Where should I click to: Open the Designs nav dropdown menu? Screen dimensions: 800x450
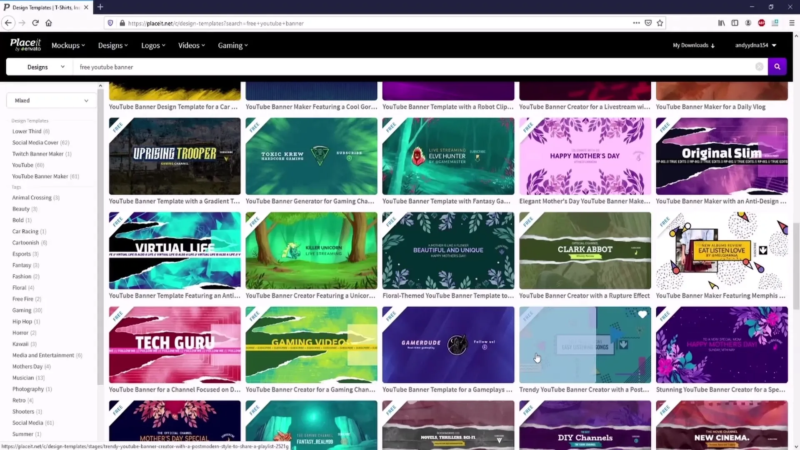pyautogui.click(x=113, y=45)
